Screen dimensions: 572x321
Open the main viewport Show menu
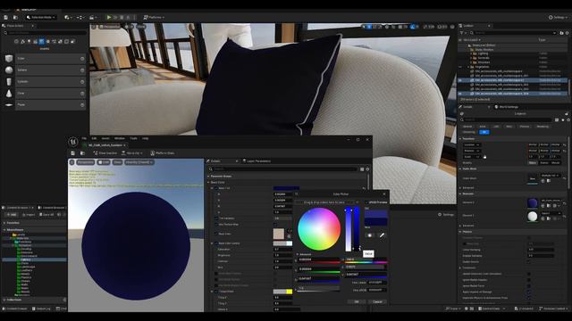(x=141, y=27)
